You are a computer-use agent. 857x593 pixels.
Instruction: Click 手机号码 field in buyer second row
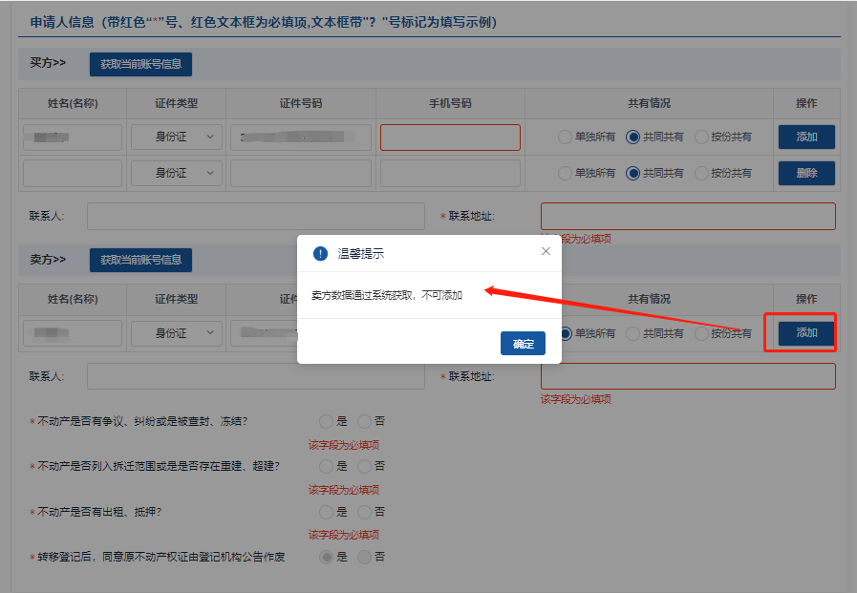pos(450,173)
